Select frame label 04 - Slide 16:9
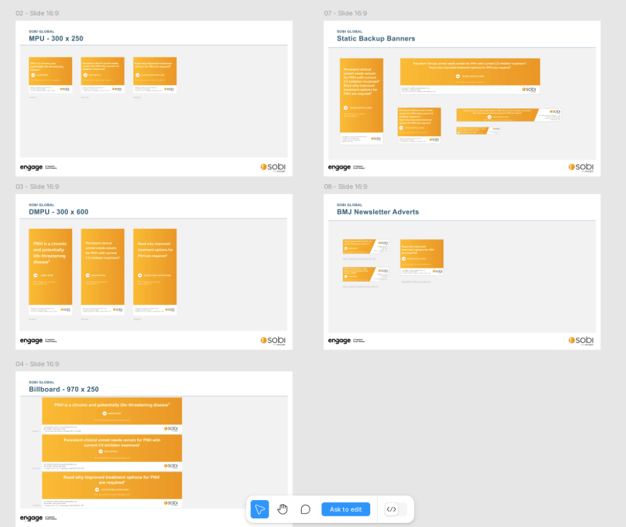 pos(38,364)
